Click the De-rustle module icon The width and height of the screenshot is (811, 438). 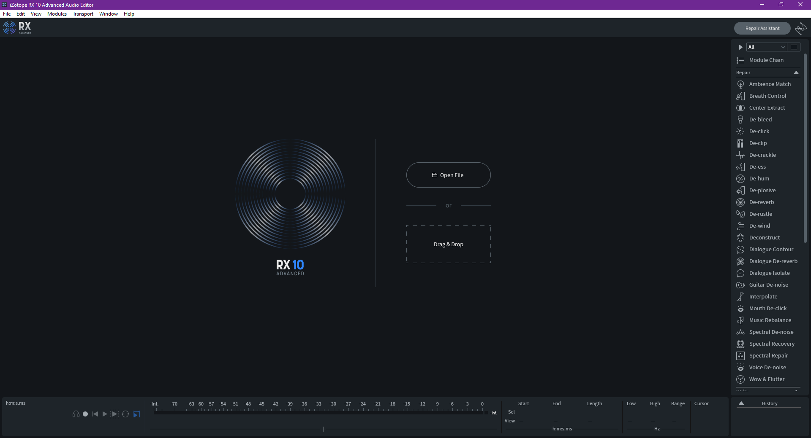click(x=740, y=214)
